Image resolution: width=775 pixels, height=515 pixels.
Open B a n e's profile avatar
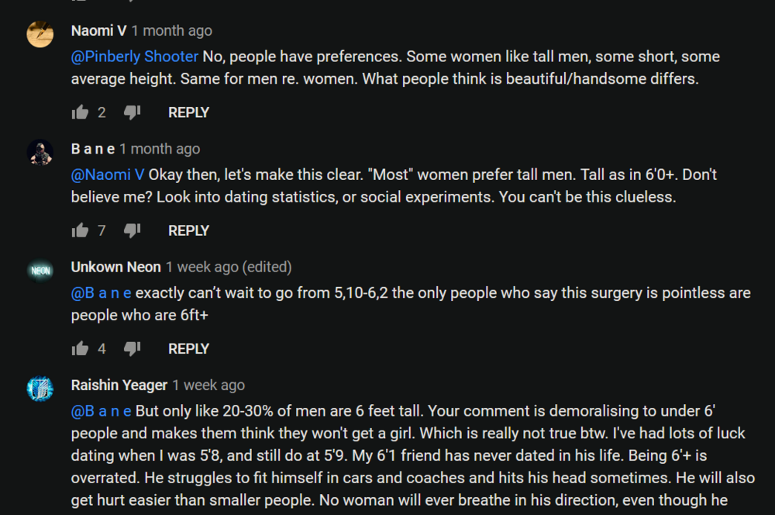pos(40,152)
